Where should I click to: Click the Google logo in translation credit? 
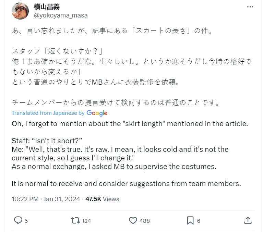tap(97, 113)
